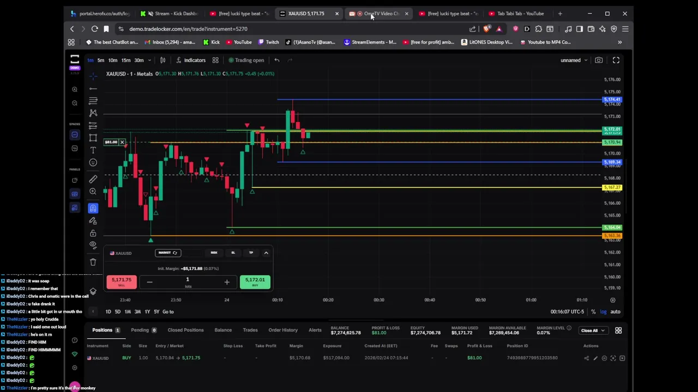Toggle the TP take profit option

(x=251, y=253)
